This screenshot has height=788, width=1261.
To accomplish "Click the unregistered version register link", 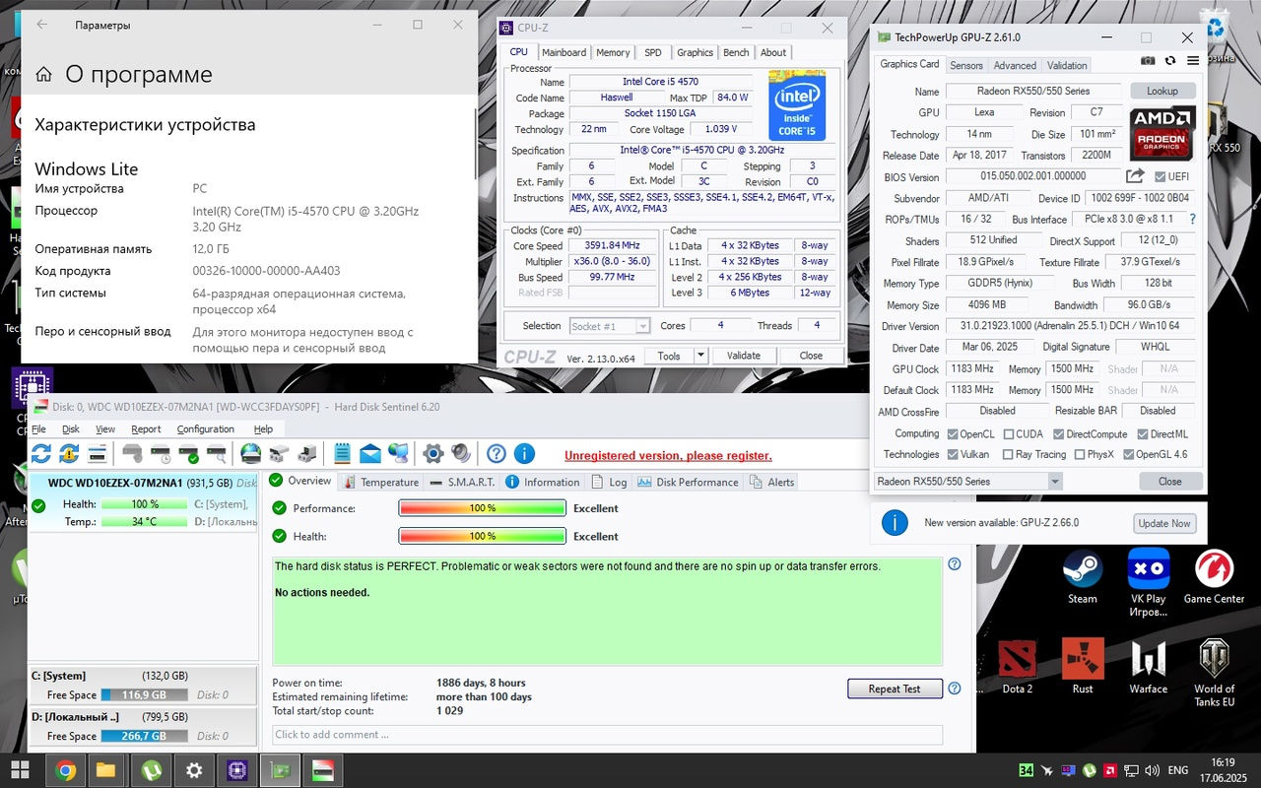I will [x=668, y=455].
